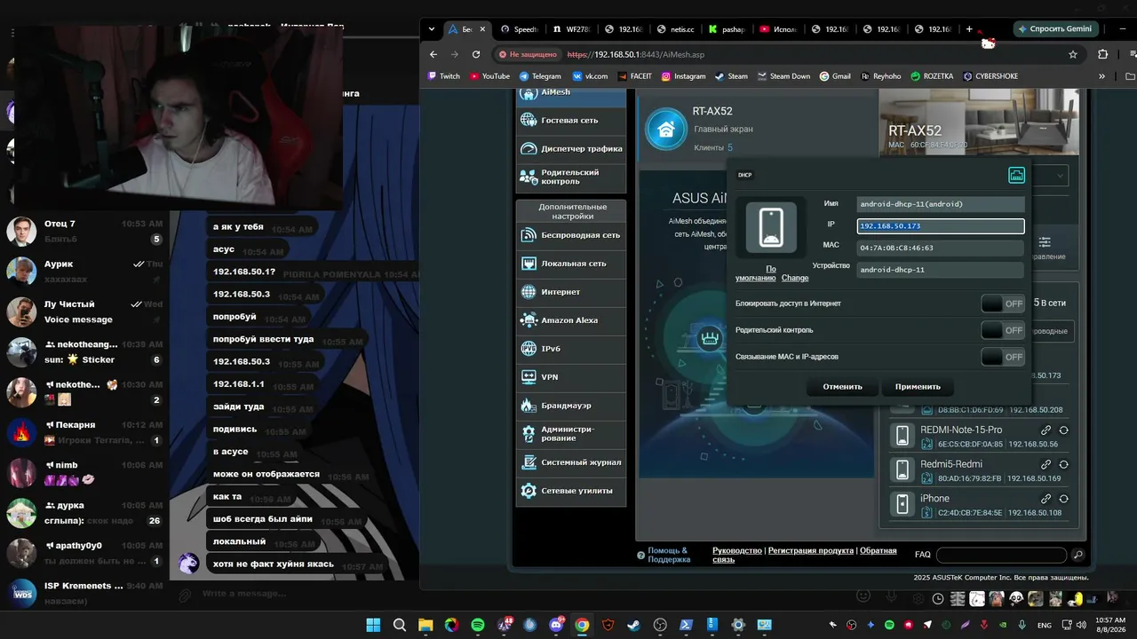Viewport: 1137px width, 639px height.
Task: Click link icon for Redmi5-Redmi client
Action: tap(1046, 464)
